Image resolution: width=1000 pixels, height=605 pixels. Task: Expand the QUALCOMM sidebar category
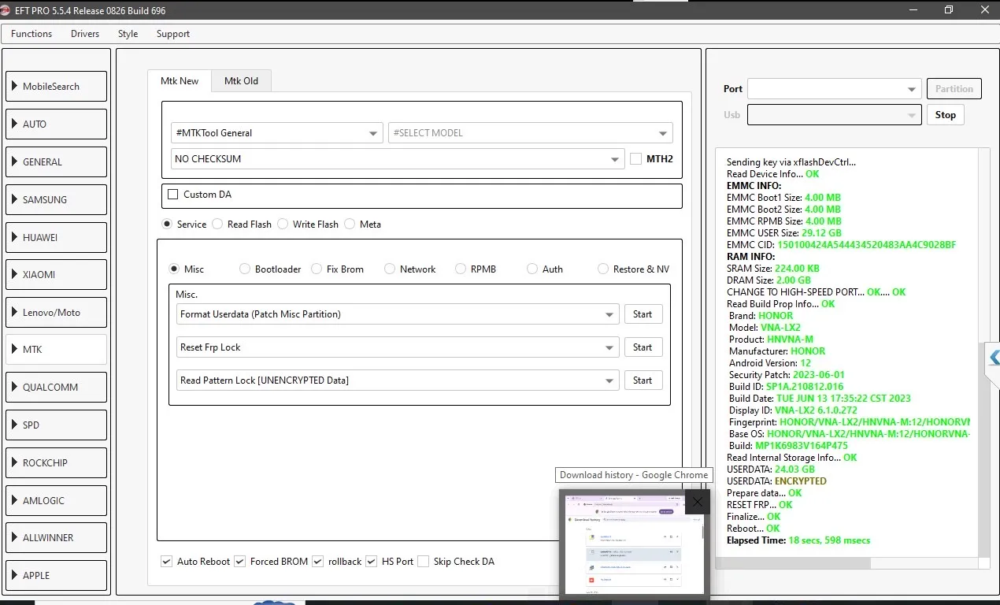56,387
